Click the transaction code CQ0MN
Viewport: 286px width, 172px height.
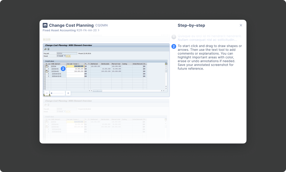[x=101, y=25]
